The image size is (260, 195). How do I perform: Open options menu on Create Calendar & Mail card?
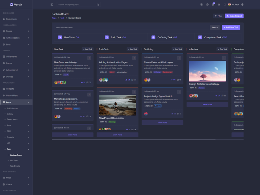click(179, 58)
